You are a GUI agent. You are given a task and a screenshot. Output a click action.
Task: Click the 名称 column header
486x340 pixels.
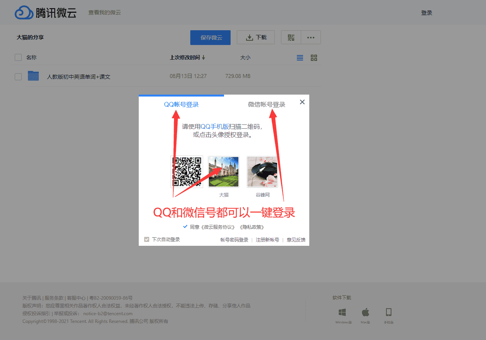tap(31, 57)
